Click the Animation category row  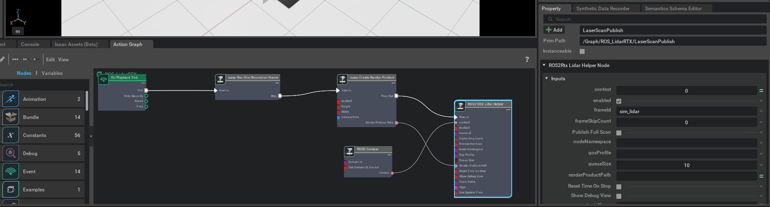(43, 99)
